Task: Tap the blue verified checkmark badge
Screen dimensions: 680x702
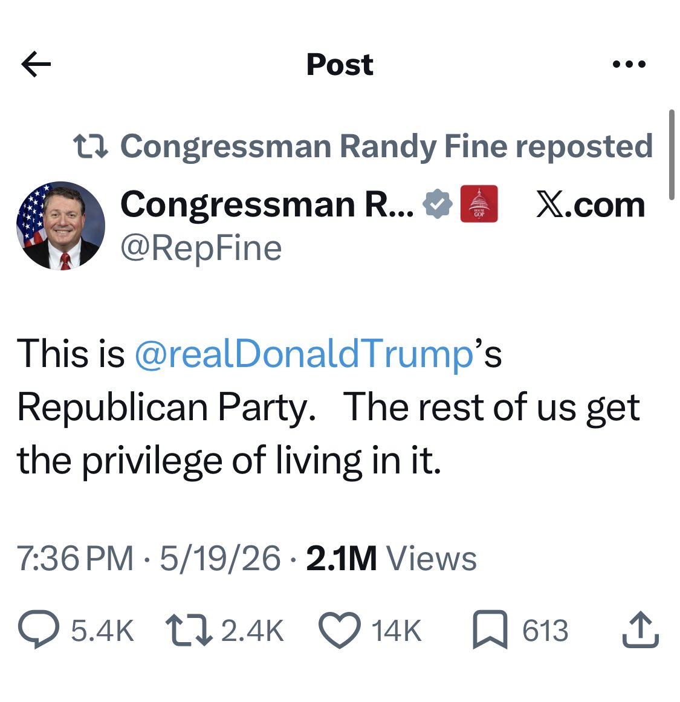Action: pyautogui.click(x=438, y=204)
